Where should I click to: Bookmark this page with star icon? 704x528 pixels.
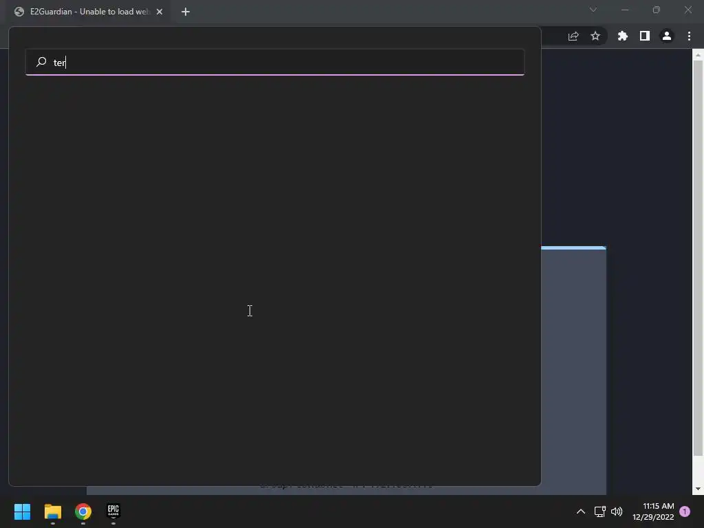pos(595,36)
